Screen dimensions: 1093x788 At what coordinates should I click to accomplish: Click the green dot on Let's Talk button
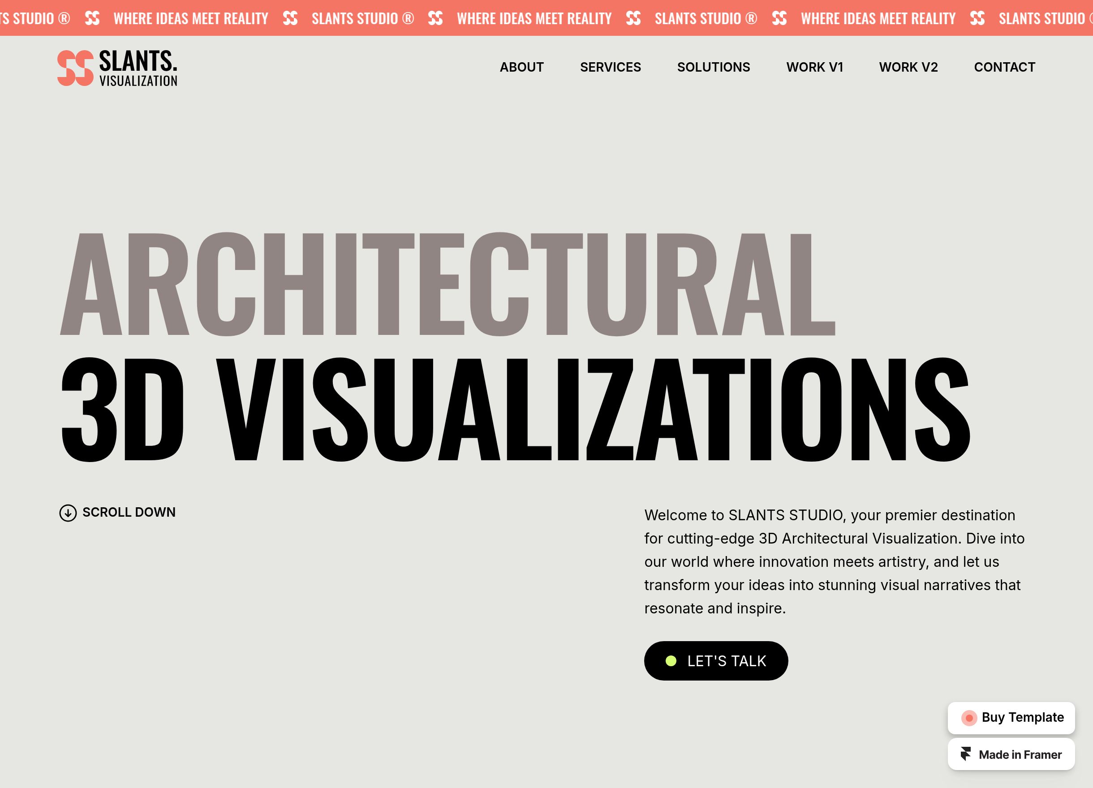pyautogui.click(x=671, y=661)
